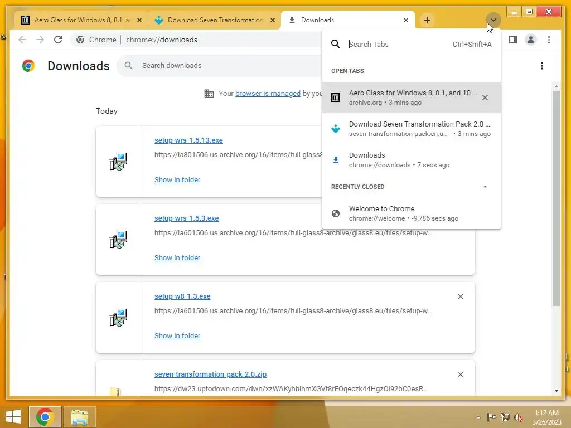Click the downloads page scrollbar thumb

[556, 198]
